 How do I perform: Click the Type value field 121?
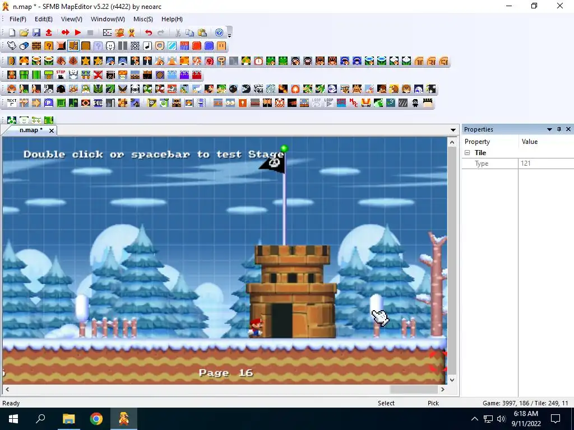546,163
